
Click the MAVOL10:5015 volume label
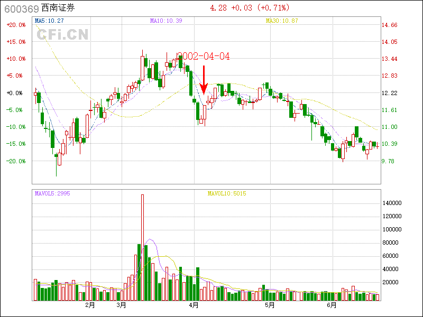tap(226, 193)
